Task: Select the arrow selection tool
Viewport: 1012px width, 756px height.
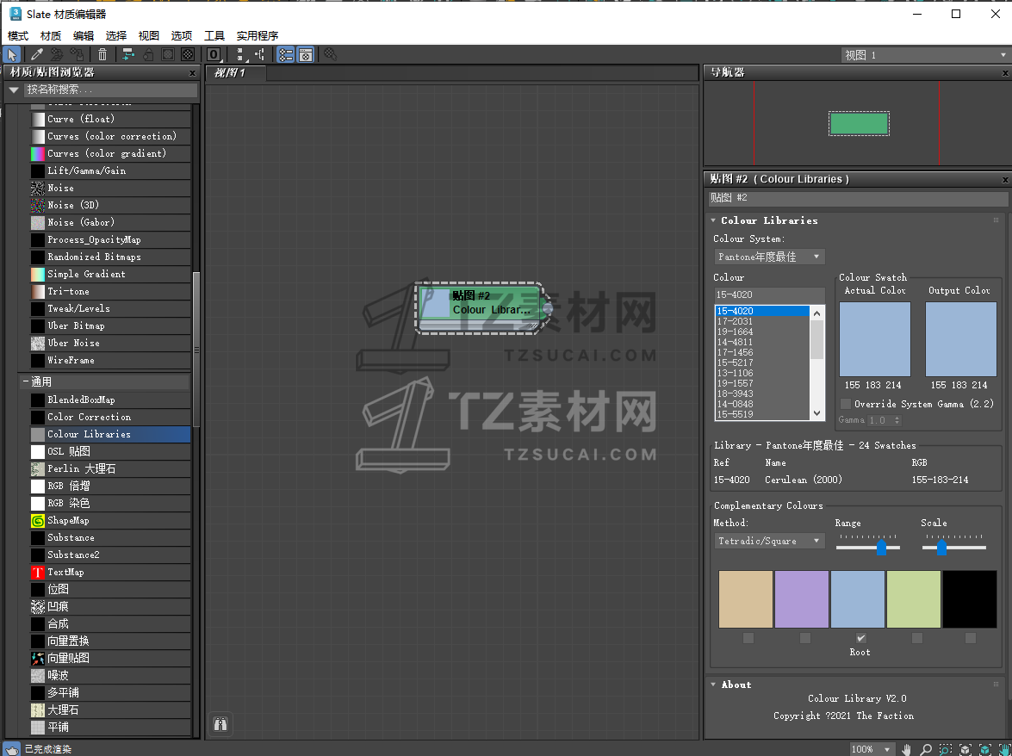Action: 12,54
